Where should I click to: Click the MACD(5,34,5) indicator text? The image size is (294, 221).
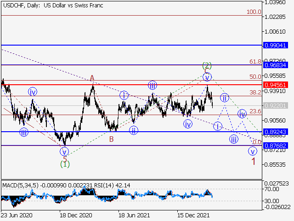20,186
